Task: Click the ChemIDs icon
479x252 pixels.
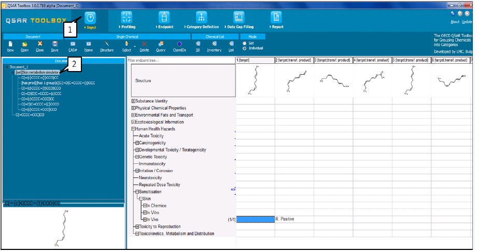Action: point(179,44)
